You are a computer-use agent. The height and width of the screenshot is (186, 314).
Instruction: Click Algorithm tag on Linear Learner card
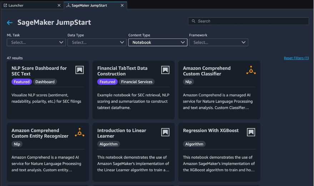(x=109, y=144)
